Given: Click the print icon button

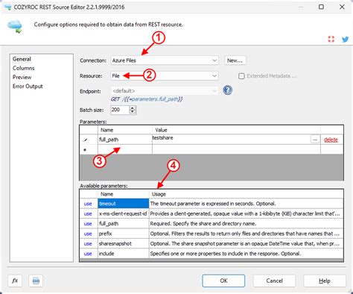Looking at the screenshot, I should click(x=36, y=281).
